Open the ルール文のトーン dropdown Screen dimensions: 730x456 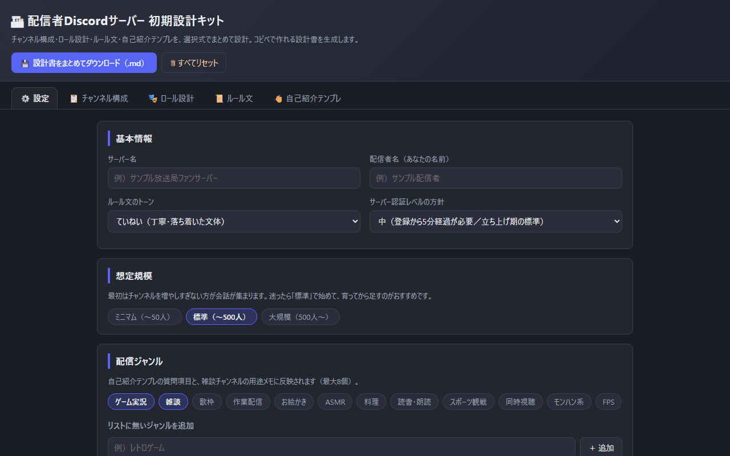(234, 221)
